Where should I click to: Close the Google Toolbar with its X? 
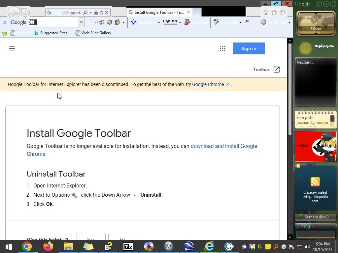click(x=5, y=22)
